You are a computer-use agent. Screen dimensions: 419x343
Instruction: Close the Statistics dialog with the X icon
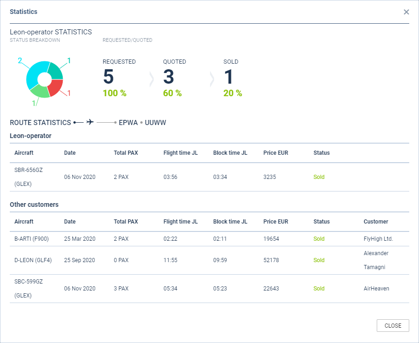(406, 12)
